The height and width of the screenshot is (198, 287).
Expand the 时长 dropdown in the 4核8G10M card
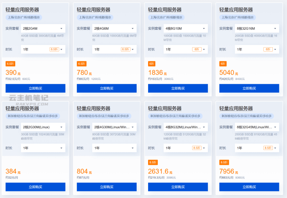(x=186, y=49)
